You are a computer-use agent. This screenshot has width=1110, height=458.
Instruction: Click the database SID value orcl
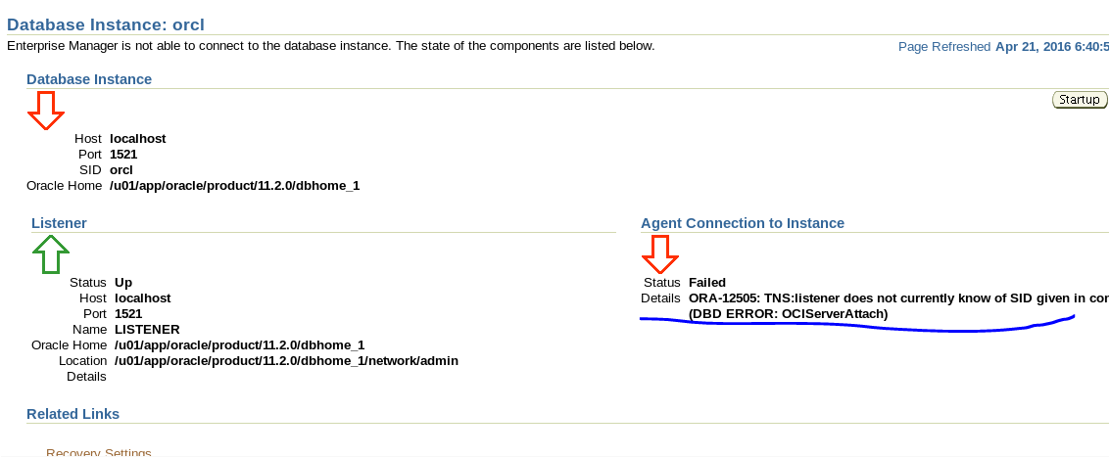(x=121, y=170)
